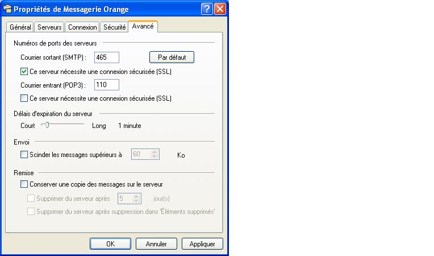Decrease days spinner down arrow
This screenshot has height=256, width=434.
(x=136, y=201)
